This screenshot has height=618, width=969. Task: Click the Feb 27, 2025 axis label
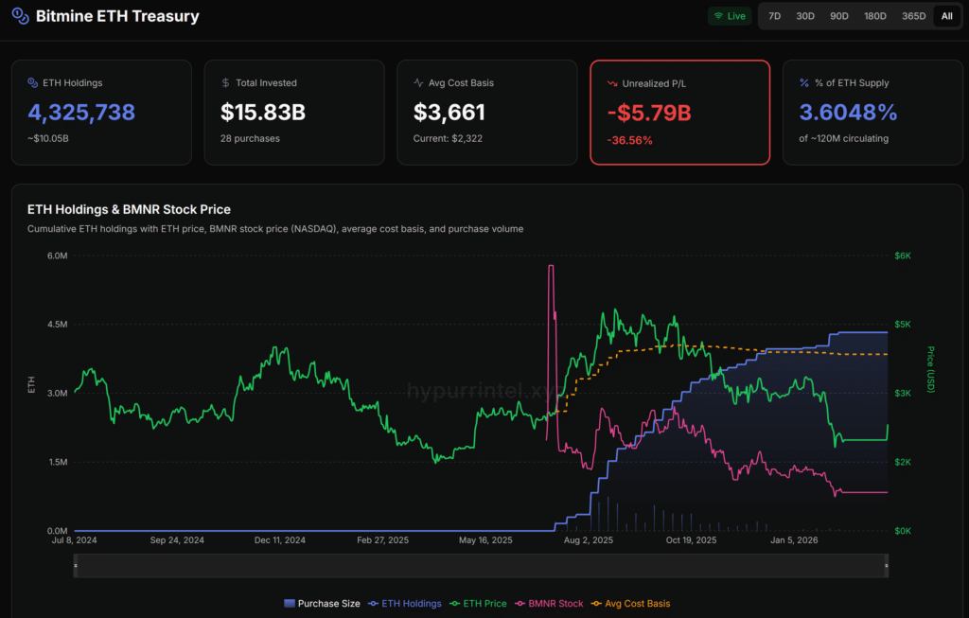click(x=382, y=540)
